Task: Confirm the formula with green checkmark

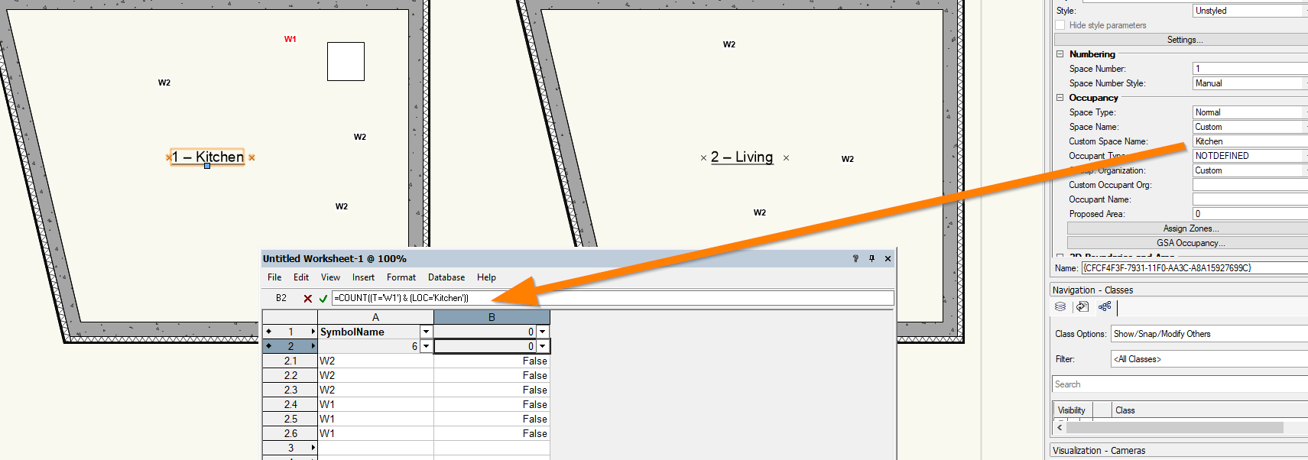Action: 323,299
